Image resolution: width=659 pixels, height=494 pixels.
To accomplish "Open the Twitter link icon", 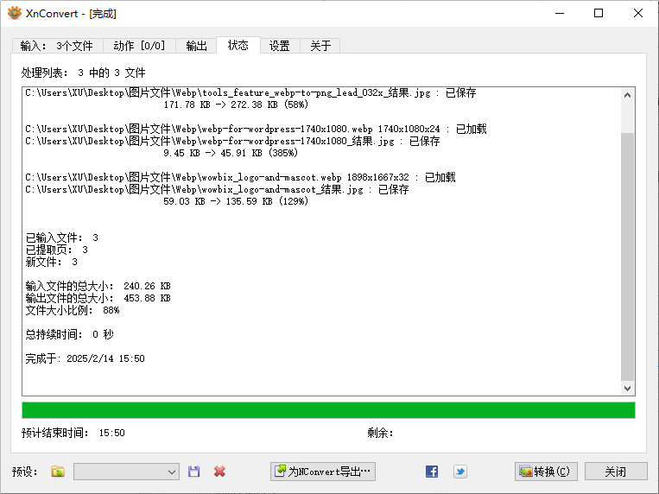I will coord(460,472).
